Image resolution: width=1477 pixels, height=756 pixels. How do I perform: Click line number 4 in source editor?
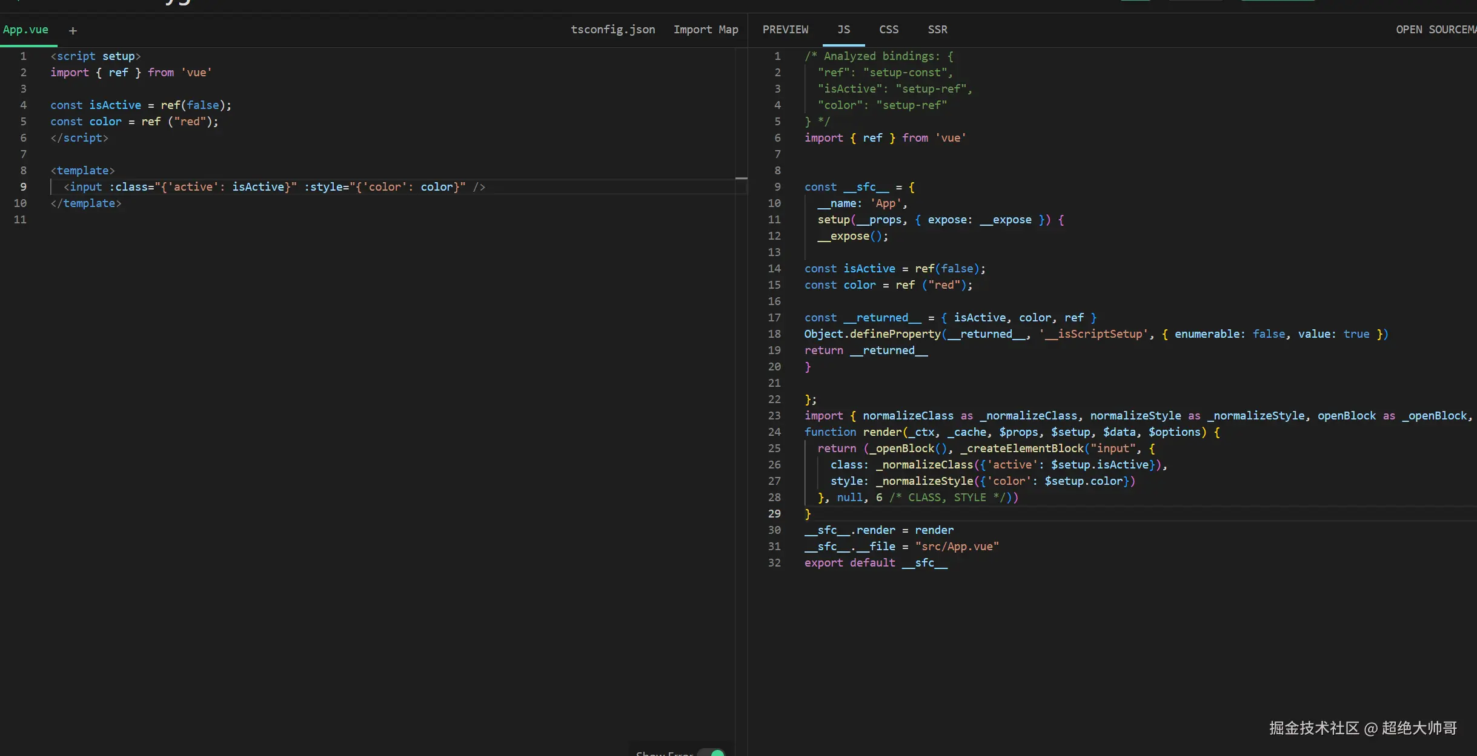click(x=23, y=105)
